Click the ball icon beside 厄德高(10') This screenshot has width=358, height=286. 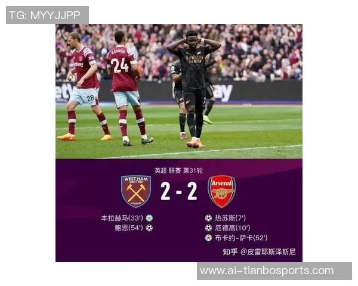[x=208, y=228]
